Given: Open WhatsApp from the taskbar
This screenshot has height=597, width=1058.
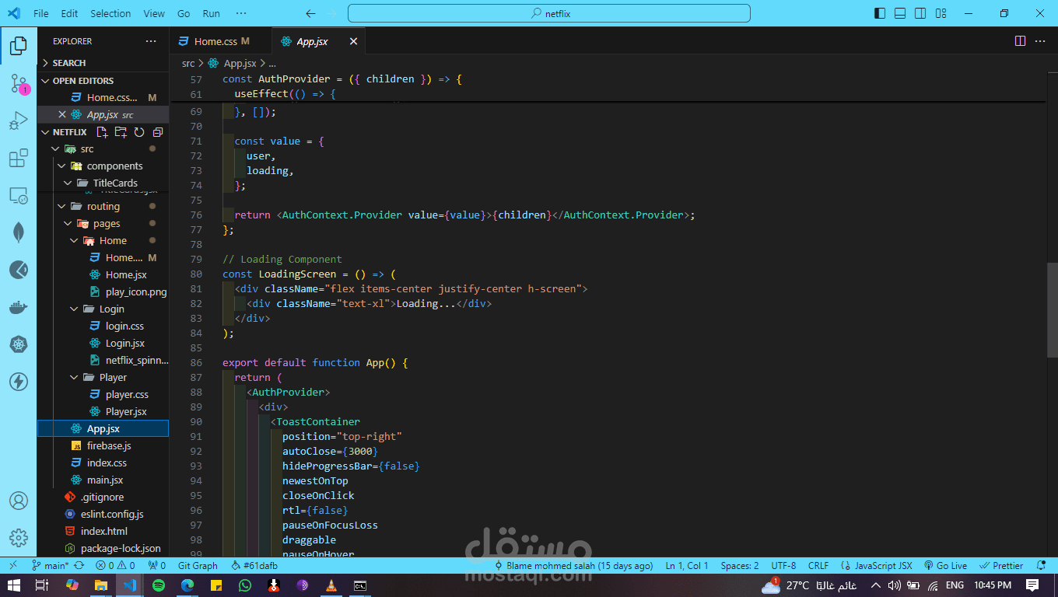Looking at the screenshot, I should 245,585.
